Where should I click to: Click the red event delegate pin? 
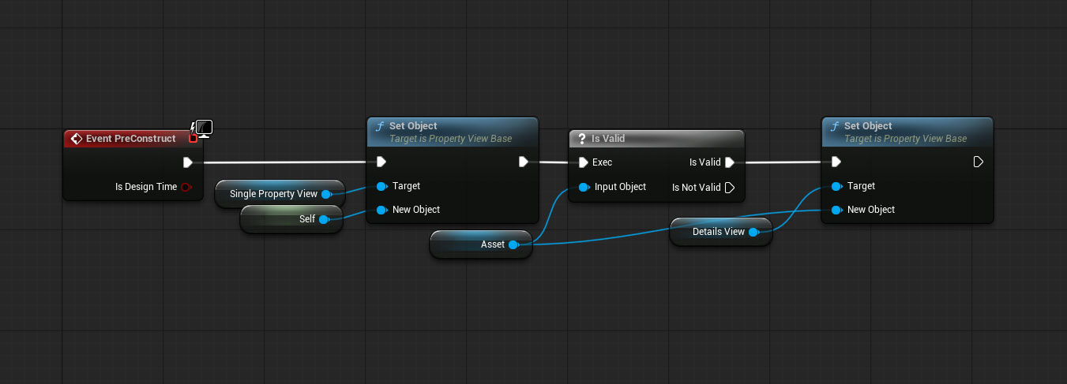(x=193, y=139)
